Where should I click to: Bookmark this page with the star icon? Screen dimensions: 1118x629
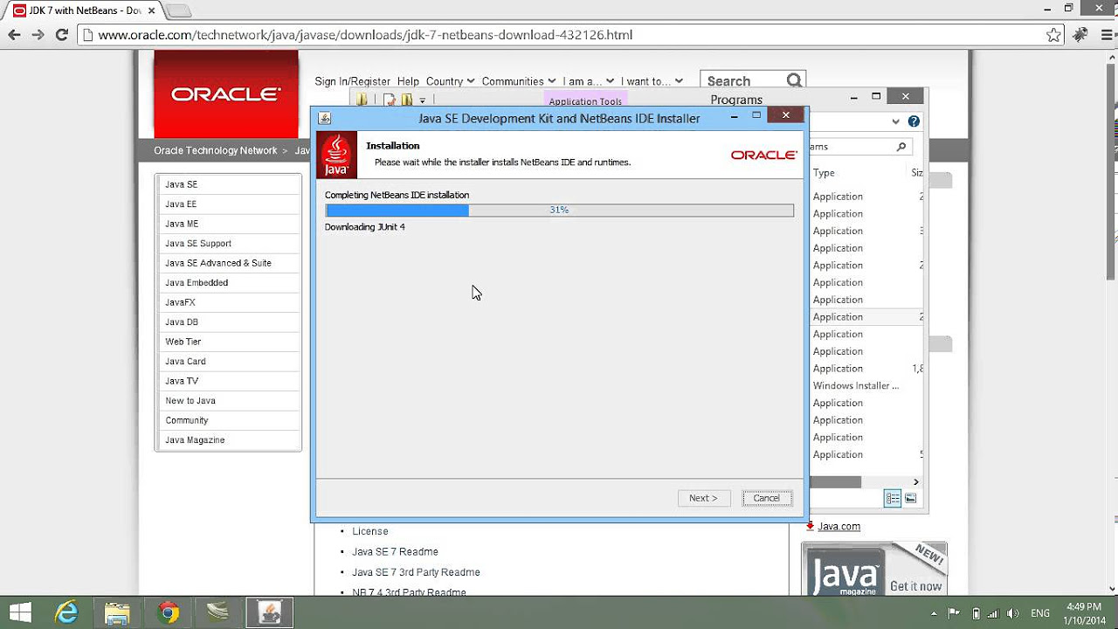[x=1054, y=35]
